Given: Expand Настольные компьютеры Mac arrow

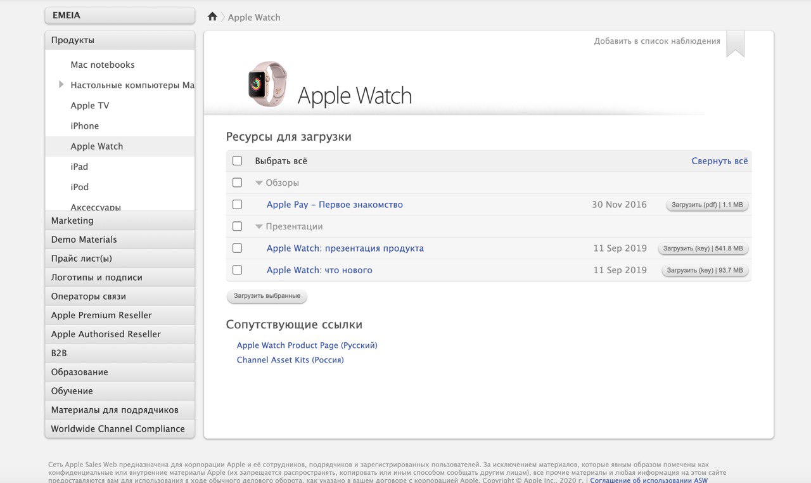Looking at the screenshot, I should coord(61,84).
